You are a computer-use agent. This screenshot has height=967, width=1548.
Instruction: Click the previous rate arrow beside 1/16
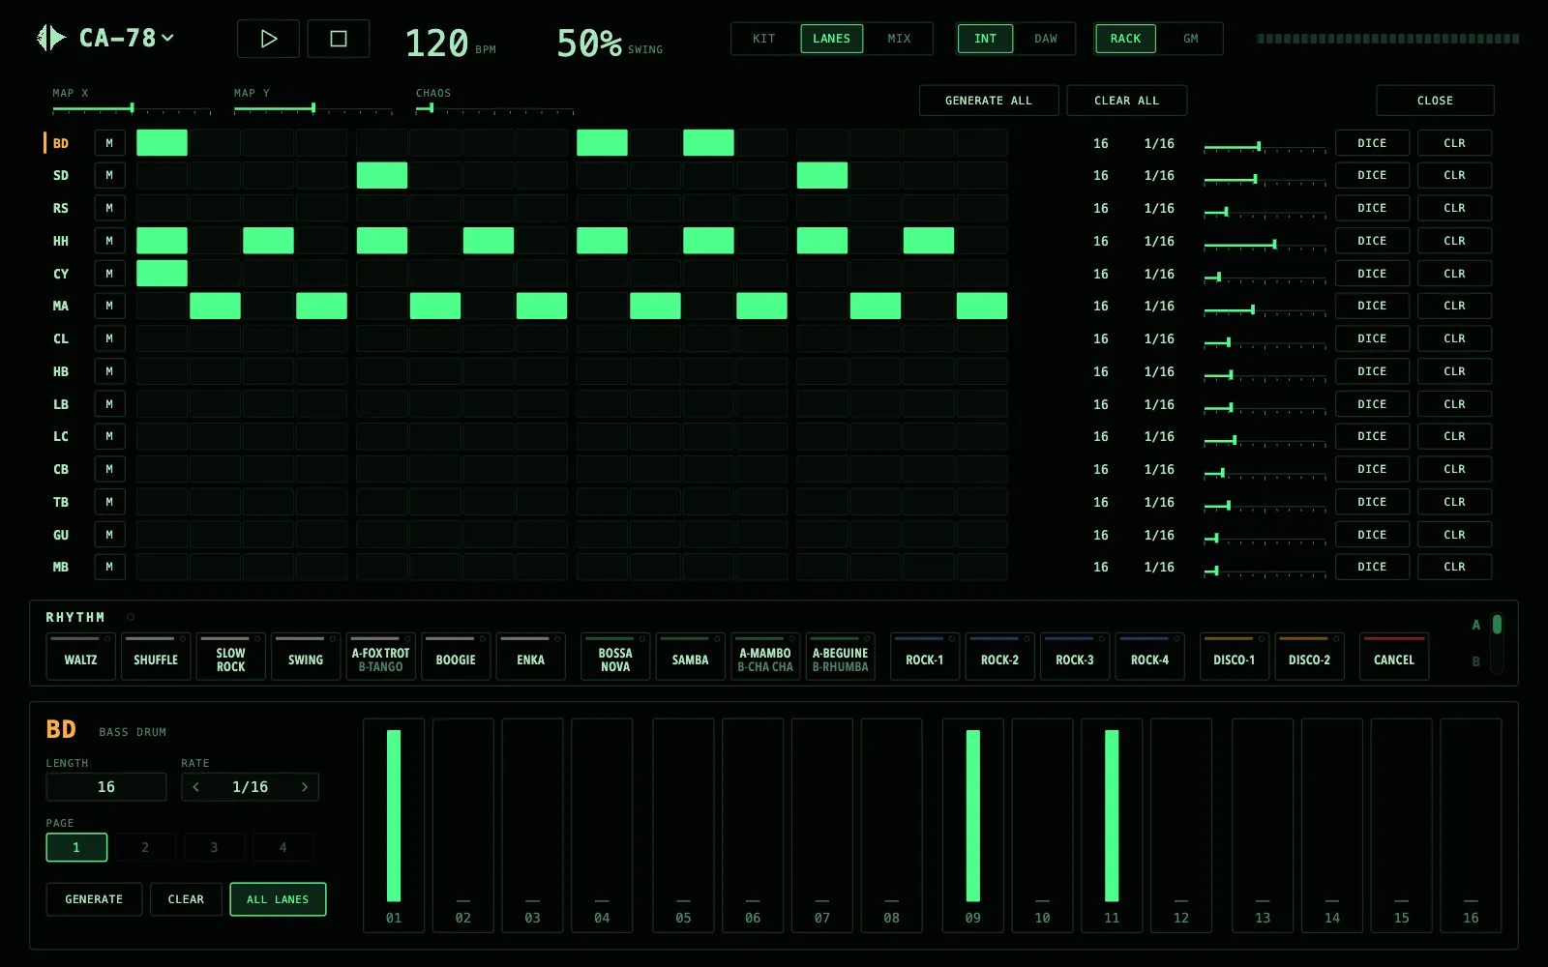196,787
